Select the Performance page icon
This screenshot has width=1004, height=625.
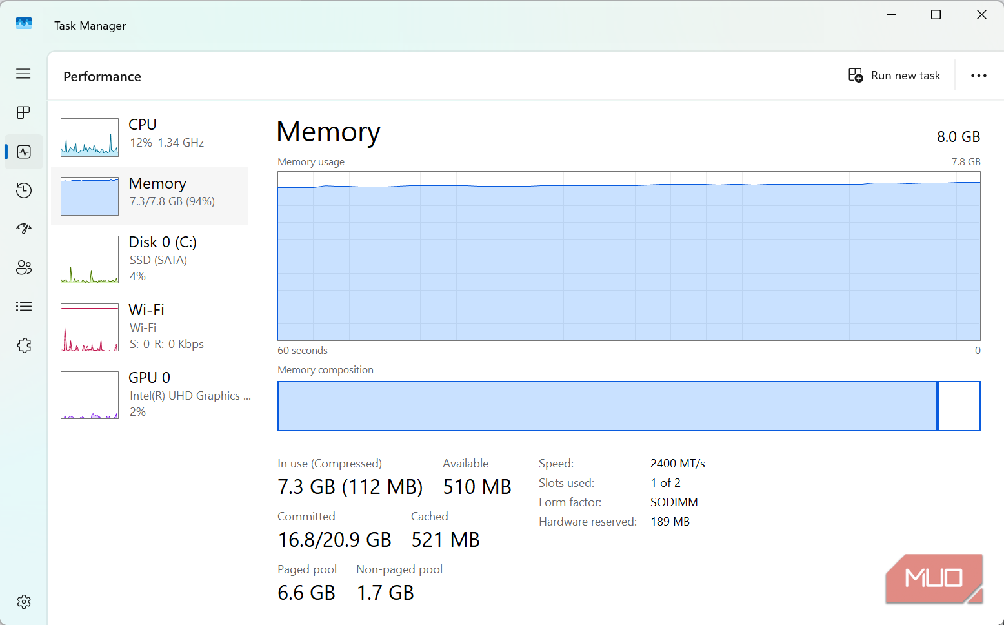point(24,152)
